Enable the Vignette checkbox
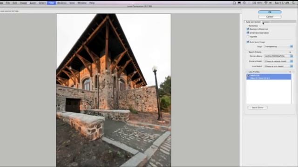This screenshot has height=167, width=298. coord(248,37)
